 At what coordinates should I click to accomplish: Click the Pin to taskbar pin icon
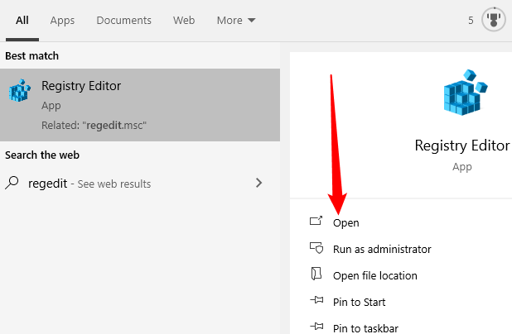[316, 328]
